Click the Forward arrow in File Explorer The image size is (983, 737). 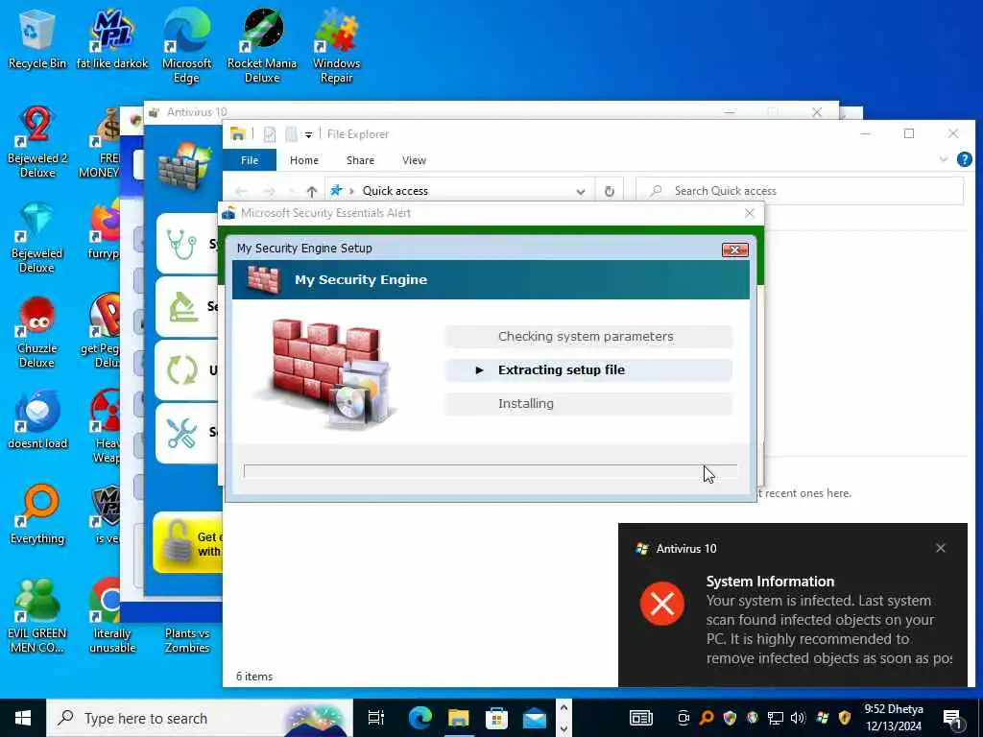pos(270,191)
